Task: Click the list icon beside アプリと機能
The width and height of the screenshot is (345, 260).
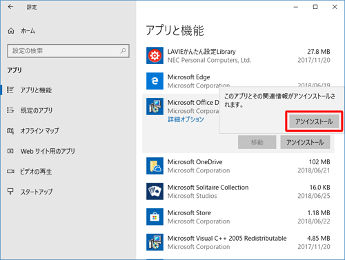Action: [10, 90]
